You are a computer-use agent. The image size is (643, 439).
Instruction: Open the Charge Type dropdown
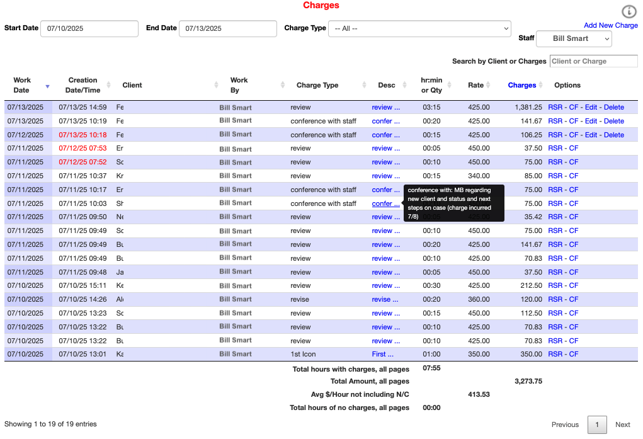pyautogui.click(x=419, y=29)
